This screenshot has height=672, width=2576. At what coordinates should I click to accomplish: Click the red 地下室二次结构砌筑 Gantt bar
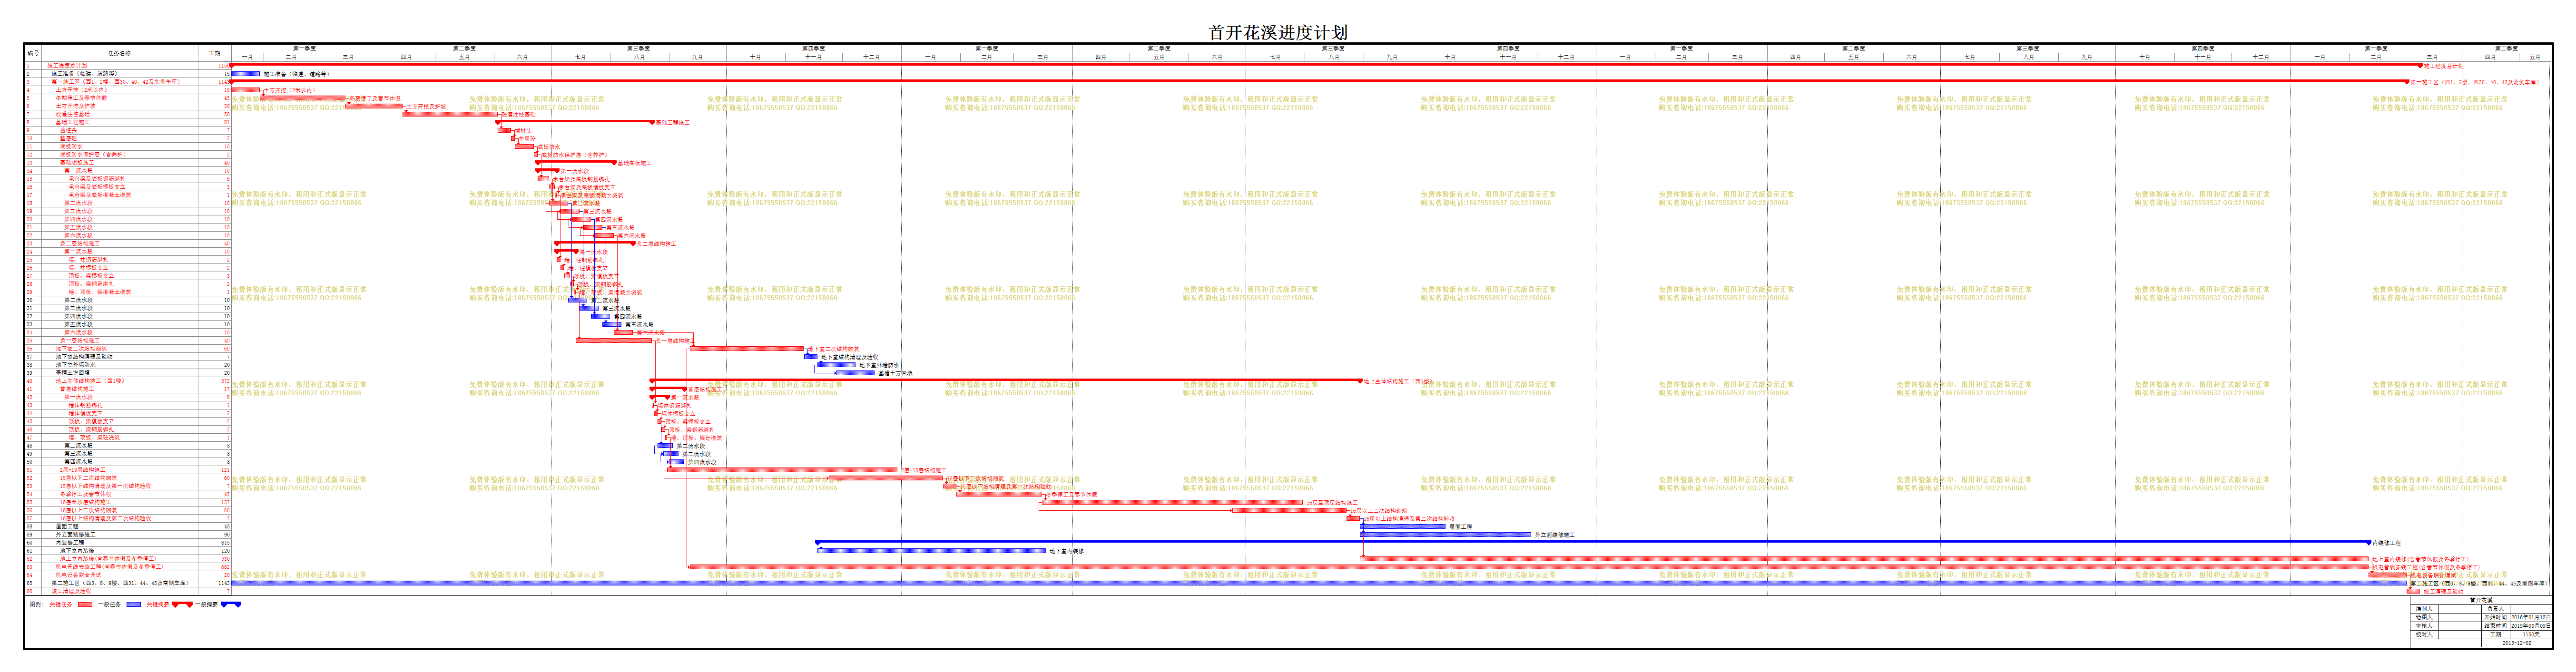tap(747, 348)
